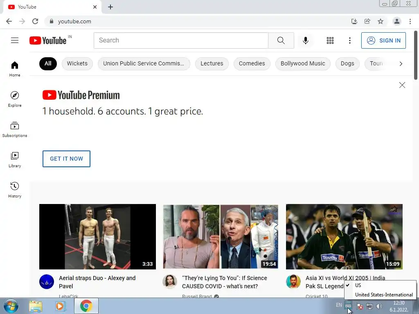Select United States-International keyboard layout
This screenshot has height=314, width=419.
(x=380, y=294)
